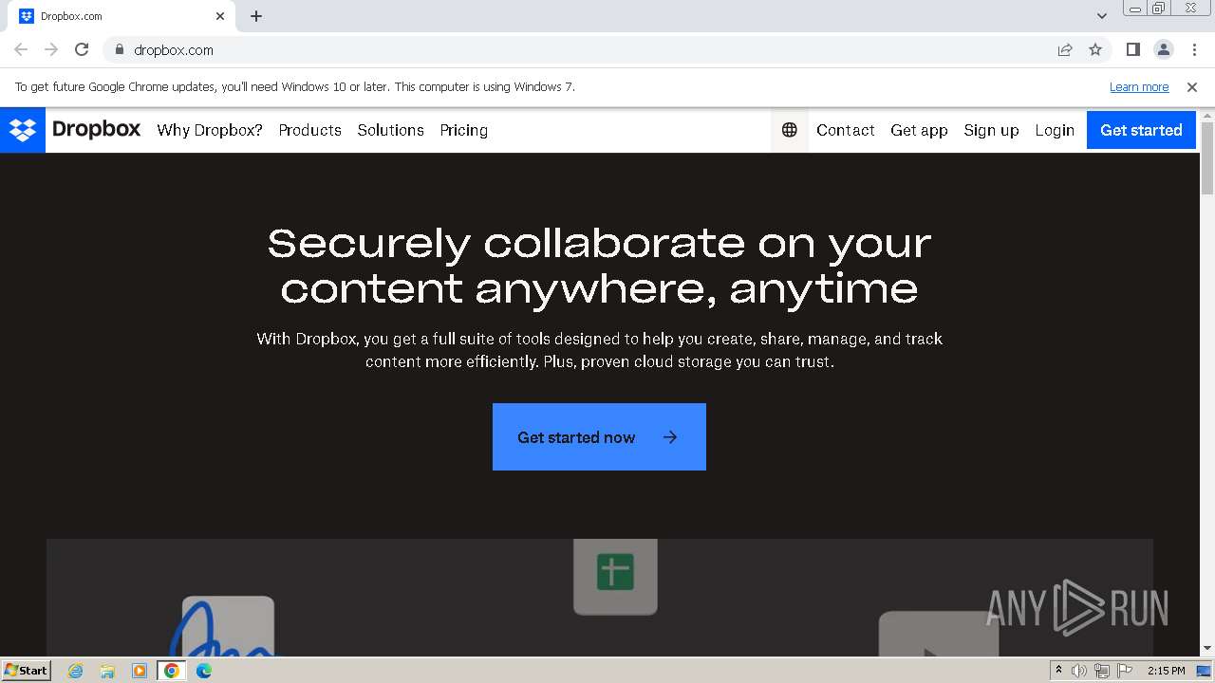1215x683 pixels.
Task: Click the Contact link
Action: pos(846,130)
